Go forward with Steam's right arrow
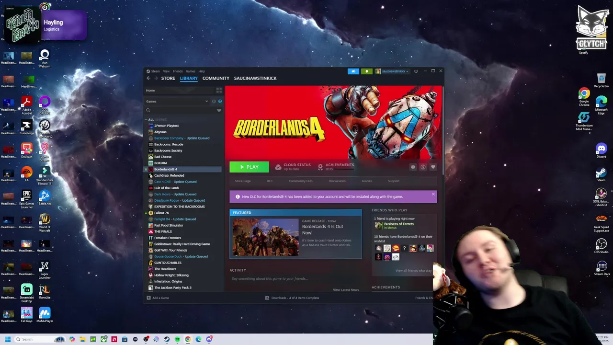The height and width of the screenshot is (345, 613). click(156, 78)
